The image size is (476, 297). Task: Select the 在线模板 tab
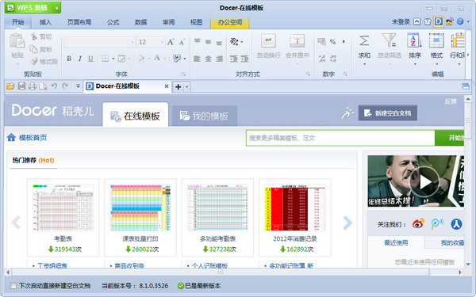[x=136, y=115]
